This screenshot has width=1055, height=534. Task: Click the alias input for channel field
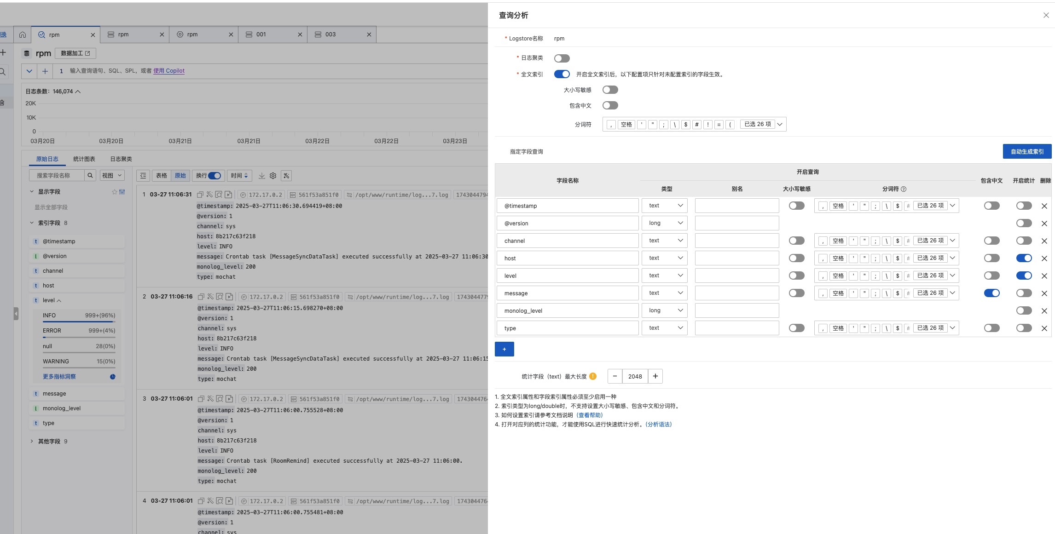point(736,241)
